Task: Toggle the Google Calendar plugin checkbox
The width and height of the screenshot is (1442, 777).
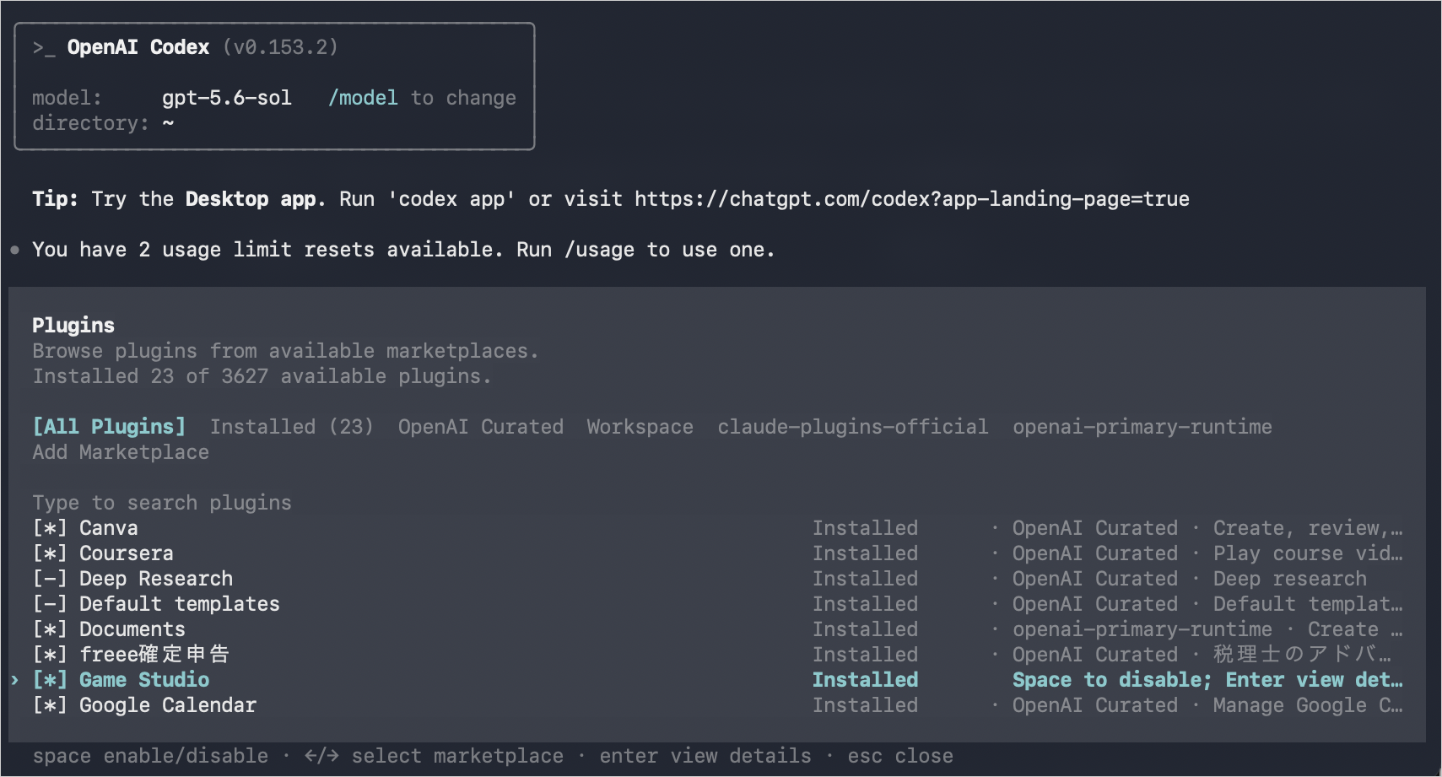Action: pos(50,705)
